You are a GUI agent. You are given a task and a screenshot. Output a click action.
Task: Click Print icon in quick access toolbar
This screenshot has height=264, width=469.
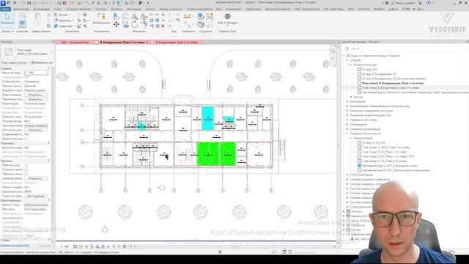59,3
